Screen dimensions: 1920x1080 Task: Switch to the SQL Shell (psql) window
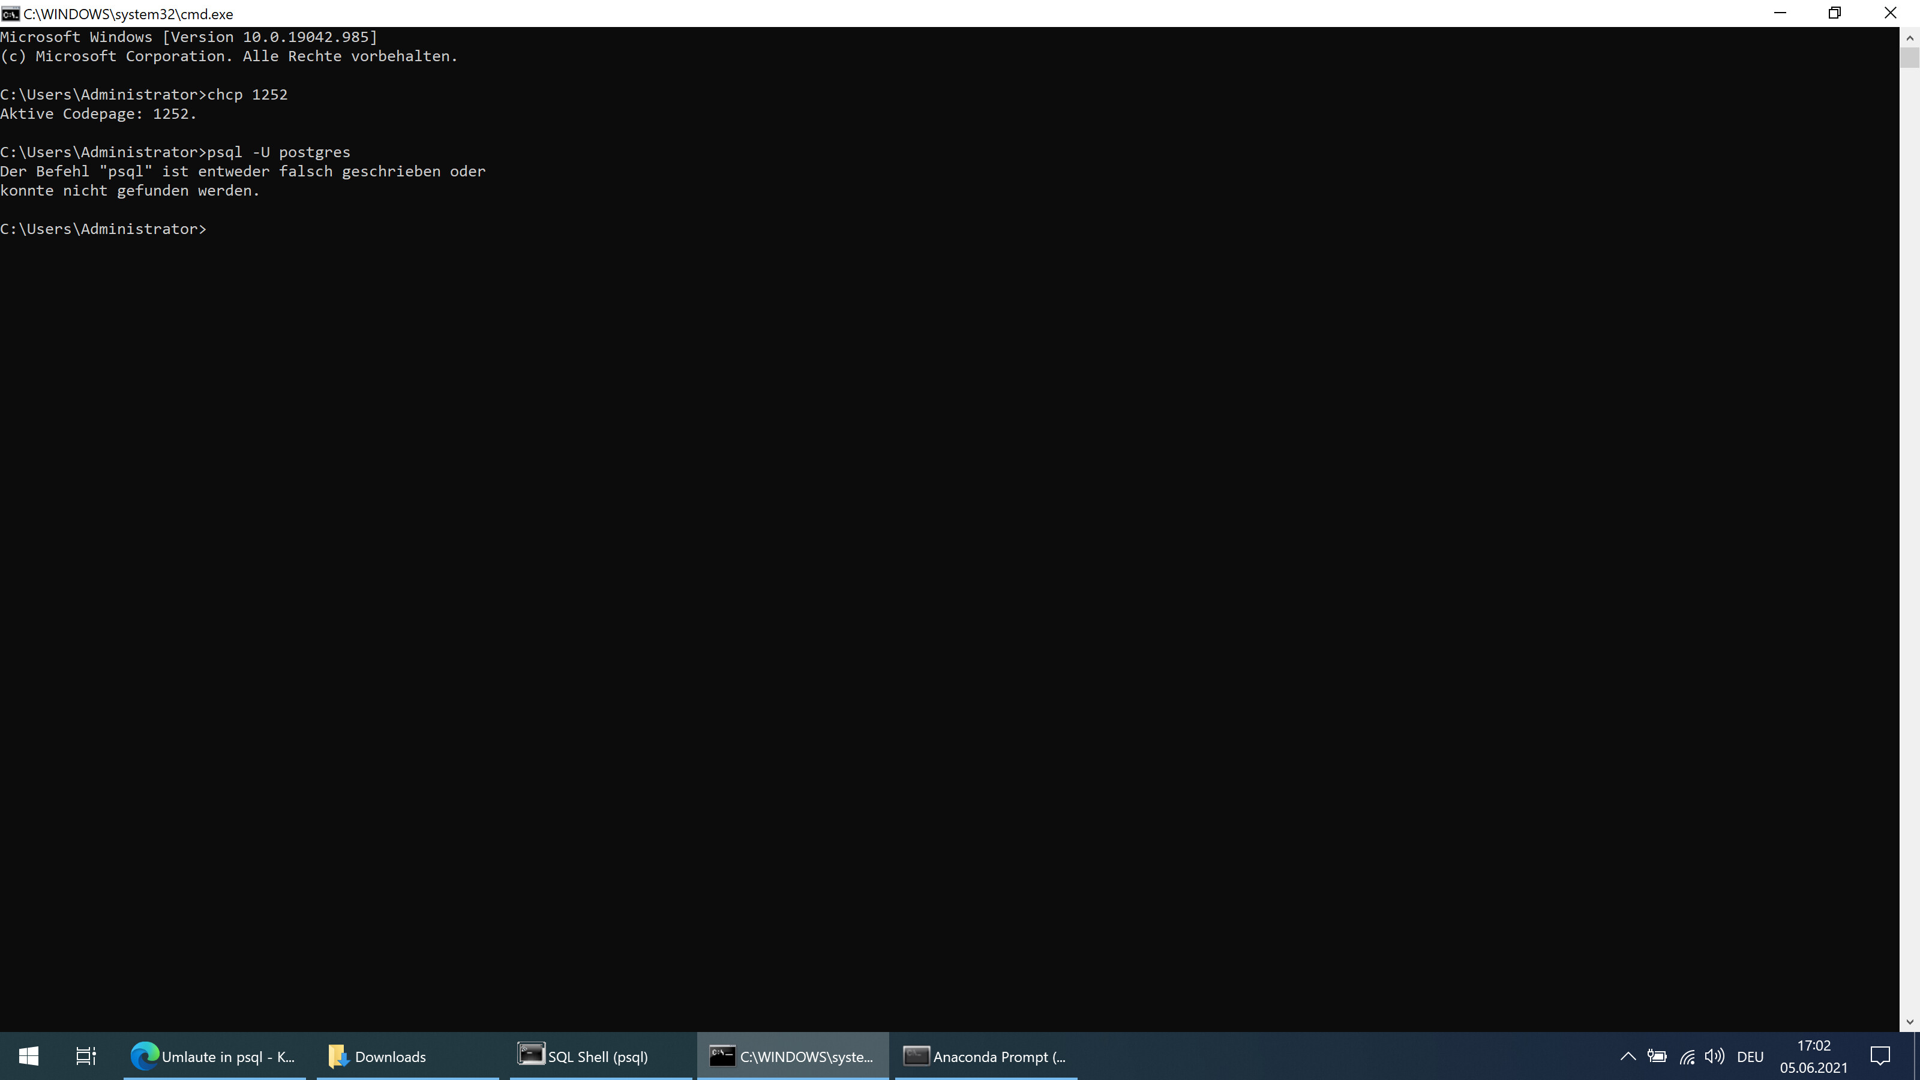pos(601,1056)
